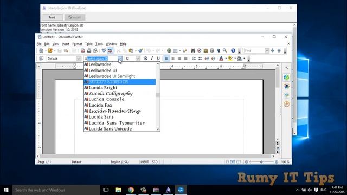Toggle AutoSpellcheck on the toolbar

pos(110,50)
